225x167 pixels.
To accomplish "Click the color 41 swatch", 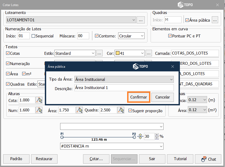I will (117, 53).
